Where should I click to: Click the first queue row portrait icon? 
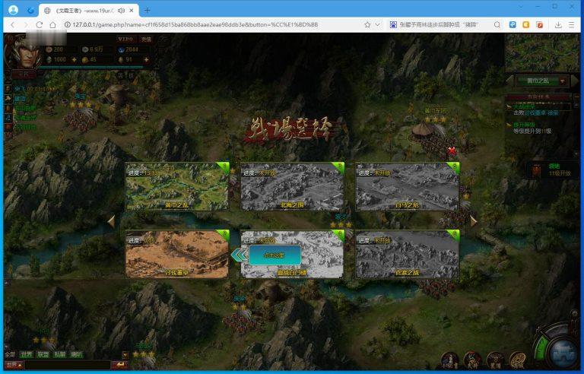point(8,89)
